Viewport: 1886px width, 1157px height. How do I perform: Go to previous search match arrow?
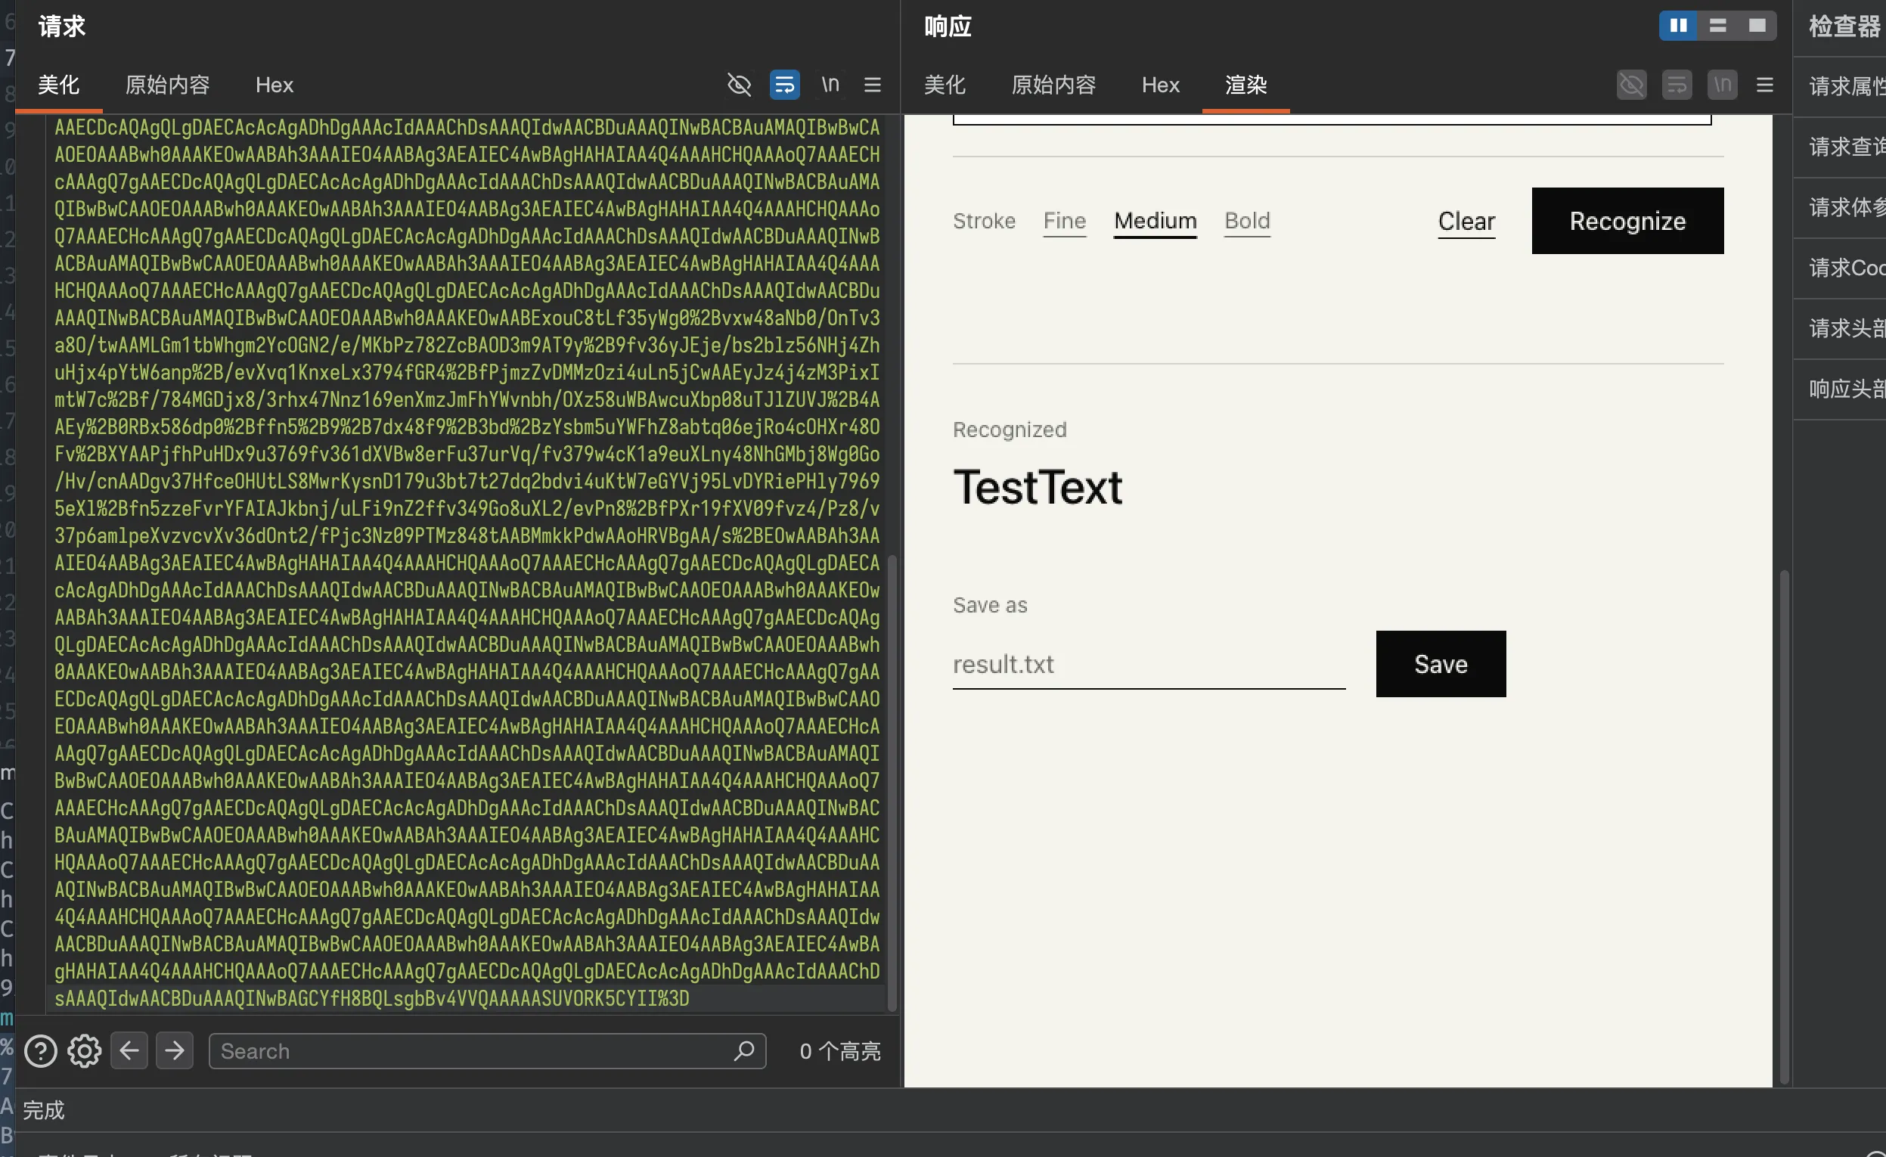pyautogui.click(x=129, y=1050)
